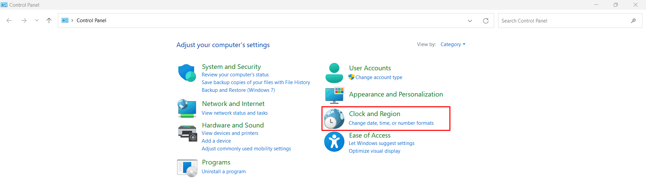
Task: Click the Programs disc icon
Action: (187, 168)
